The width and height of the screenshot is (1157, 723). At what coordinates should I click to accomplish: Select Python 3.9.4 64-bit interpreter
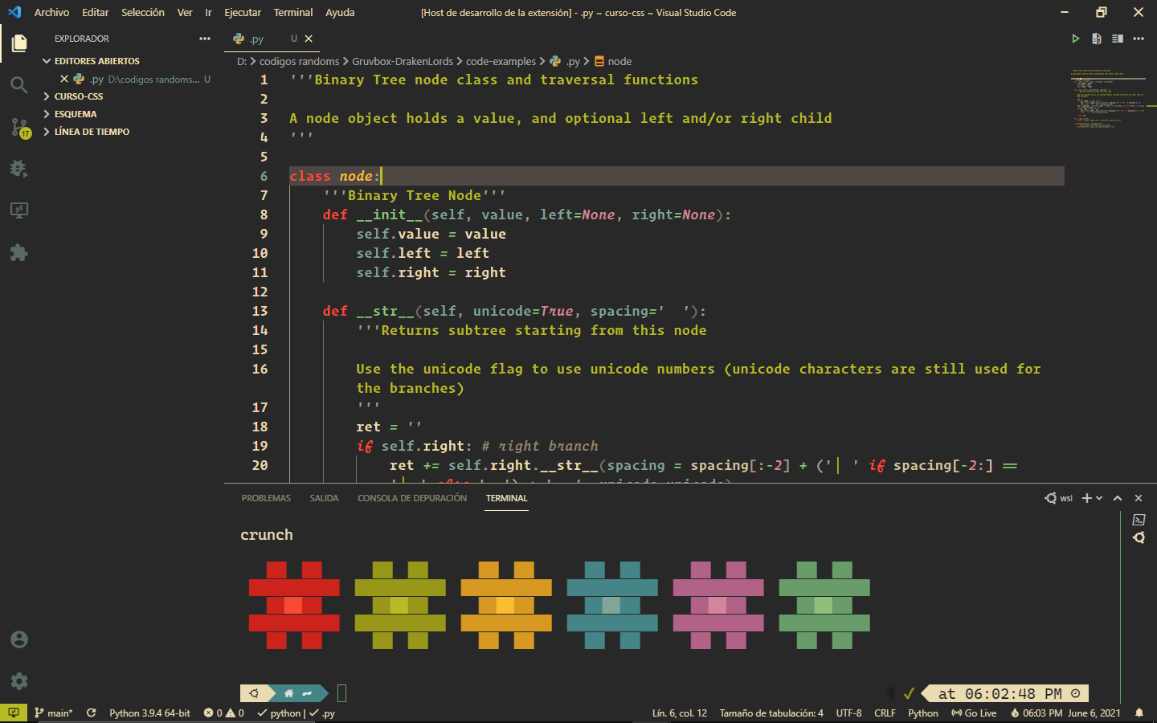click(x=149, y=713)
